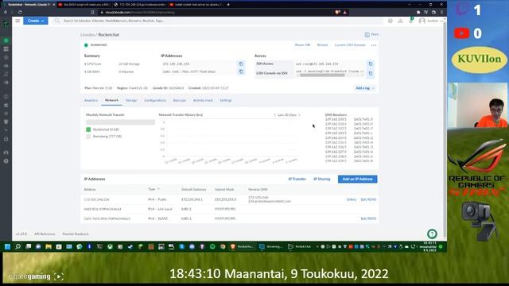Viewport: 509px width, 286px height.
Task: Open Xbox app on the taskbar
Action: click(x=110, y=247)
